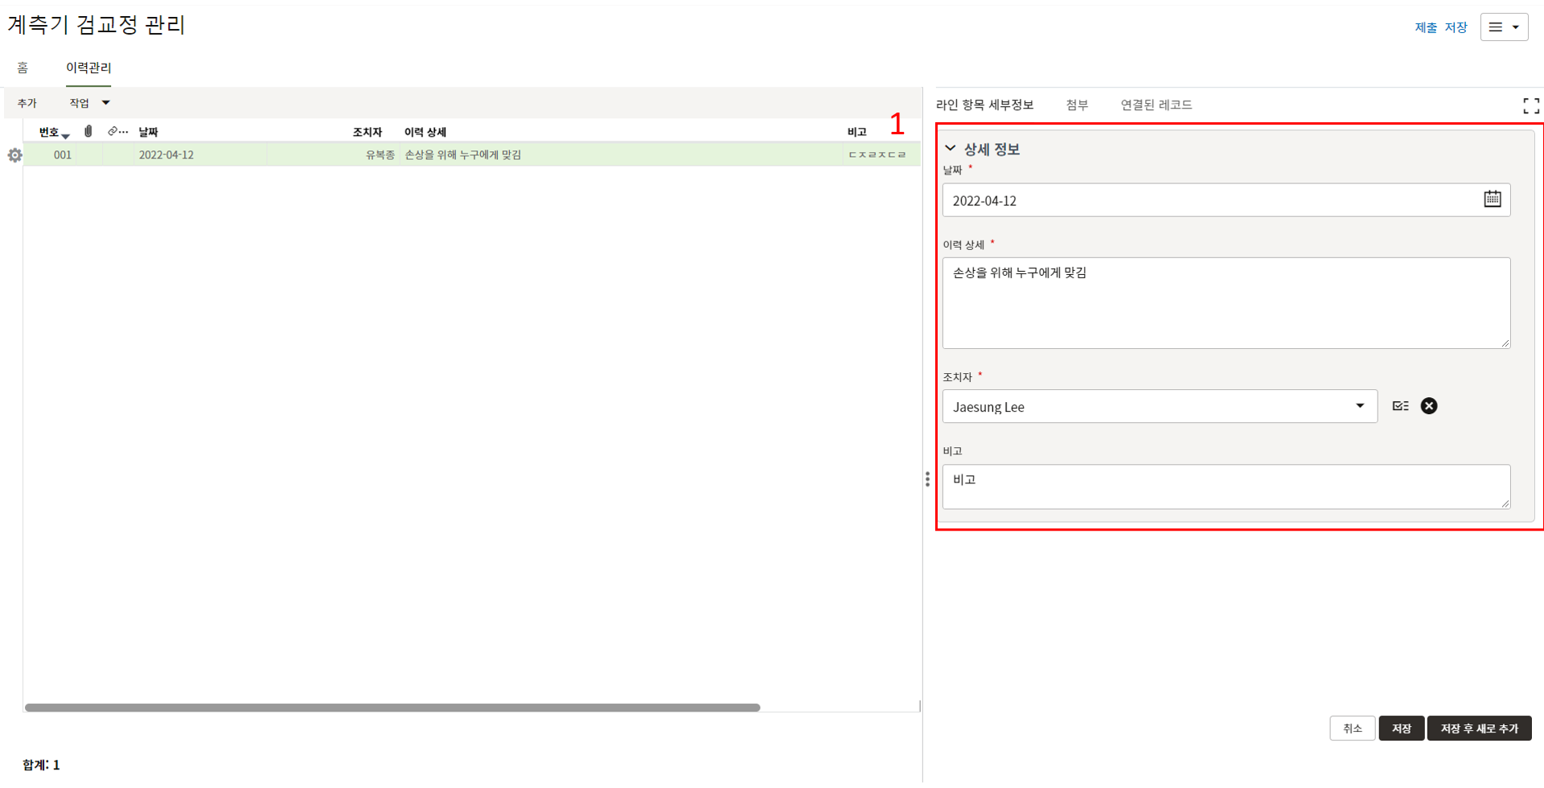The image size is (1544, 788).
Task: Click the vertical dots panel splitter
Action: point(927,479)
